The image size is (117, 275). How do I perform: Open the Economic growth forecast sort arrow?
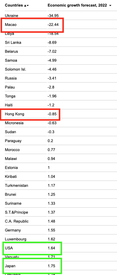[x=110, y=6]
